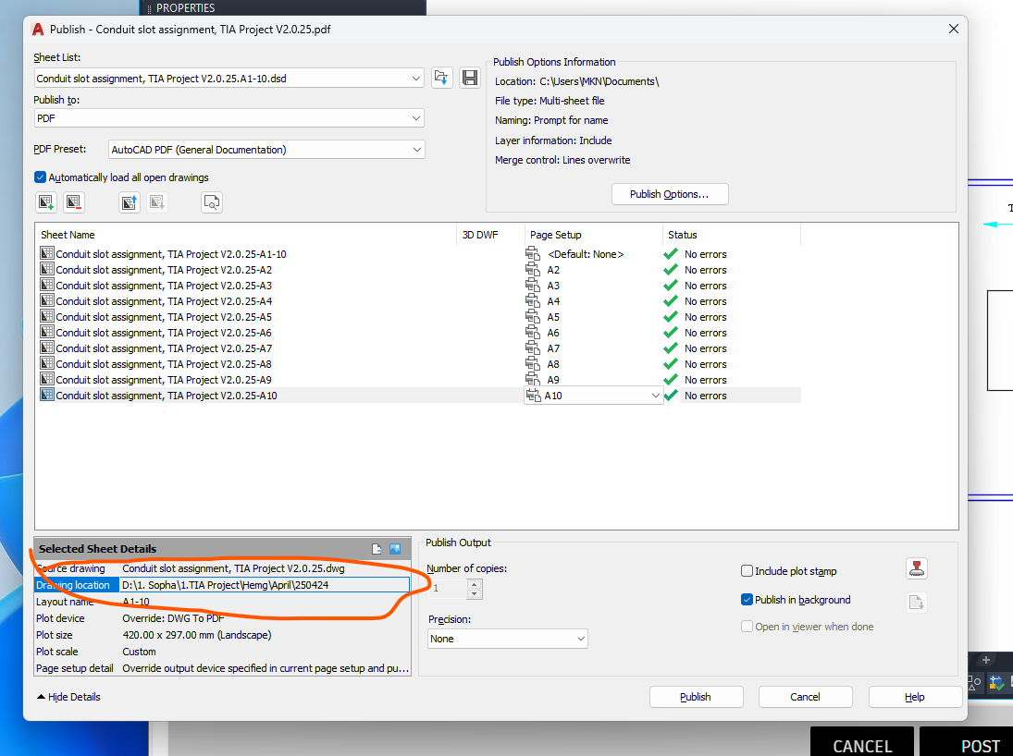Click the Move Sheet Down icon

tap(157, 202)
